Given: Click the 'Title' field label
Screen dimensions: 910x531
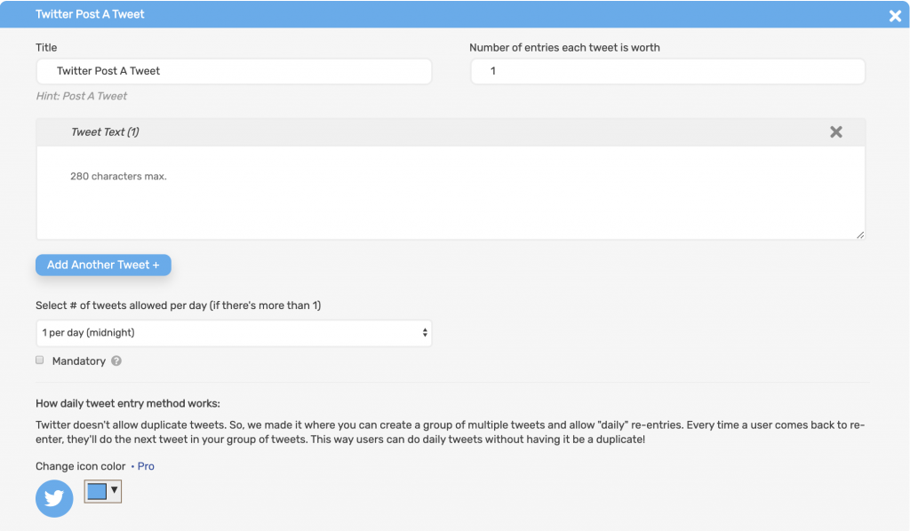Looking at the screenshot, I should click(x=46, y=48).
